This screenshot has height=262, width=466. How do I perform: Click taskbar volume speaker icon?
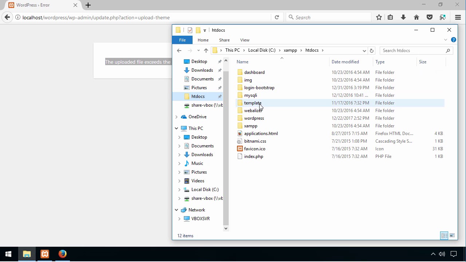[x=442, y=254]
